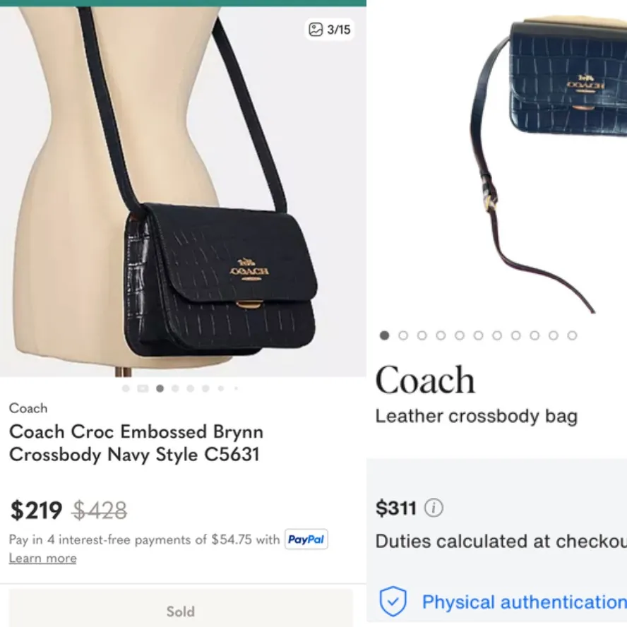This screenshot has width=627, height=627.
Task: Open the Coach Croc Embossed Brynn listing title
Action: pos(136,443)
